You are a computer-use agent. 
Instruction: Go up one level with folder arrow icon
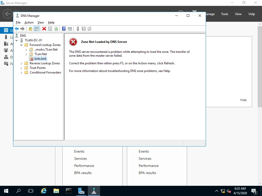point(30,29)
